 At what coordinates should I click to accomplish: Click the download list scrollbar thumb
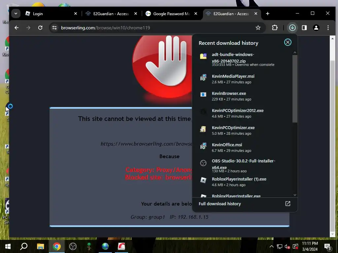coord(295,89)
